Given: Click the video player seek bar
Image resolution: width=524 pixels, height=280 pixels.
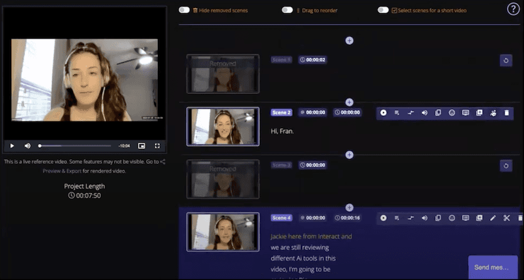Looking at the screenshot, I should (75, 146).
